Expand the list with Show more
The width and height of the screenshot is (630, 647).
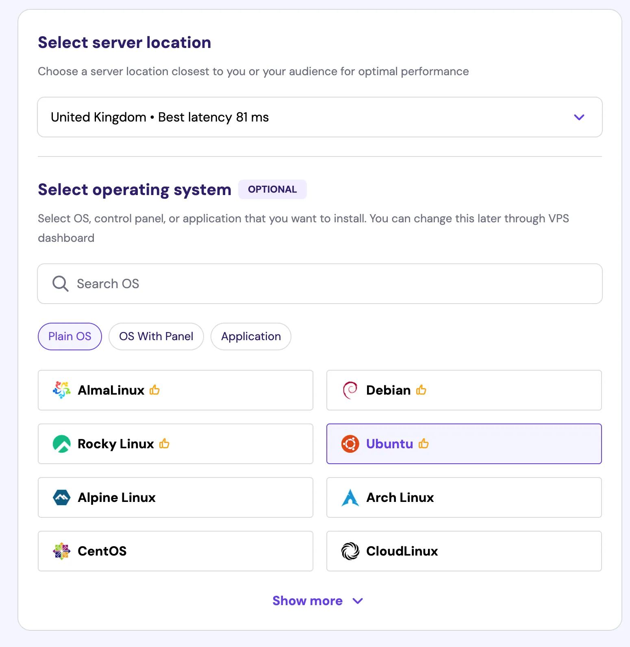pyautogui.click(x=318, y=601)
